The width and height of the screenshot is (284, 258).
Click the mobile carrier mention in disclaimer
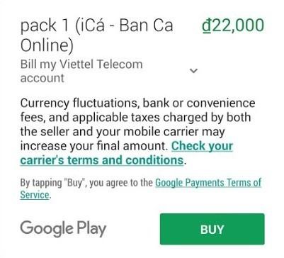(x=161, y=132)
